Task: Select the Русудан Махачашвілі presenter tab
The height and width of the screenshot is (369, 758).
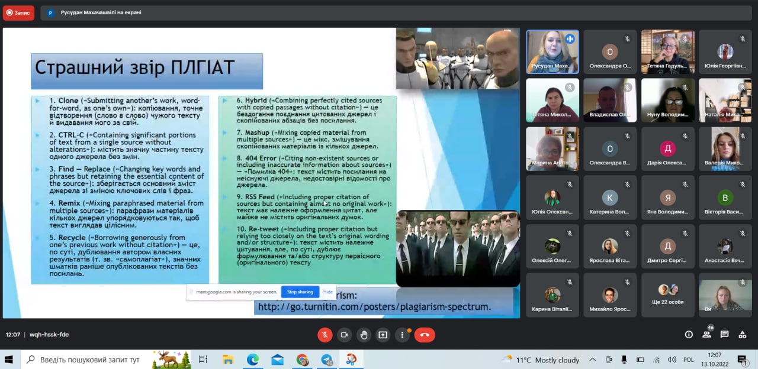Action: point(95,12)
